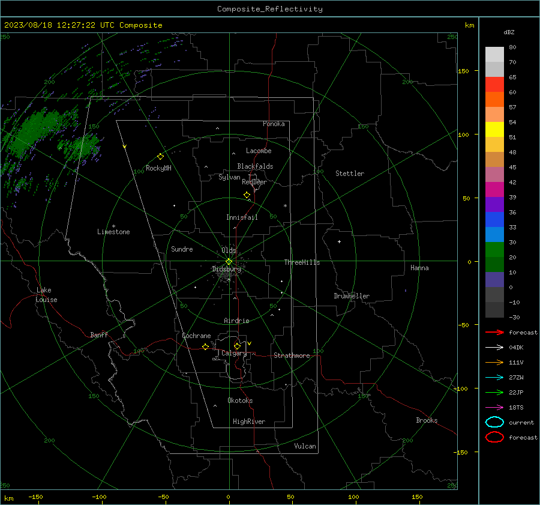This screenshot has width=540, height=505.
Task: Click the red forecast arrow legend icon
Action: [494, 332]
